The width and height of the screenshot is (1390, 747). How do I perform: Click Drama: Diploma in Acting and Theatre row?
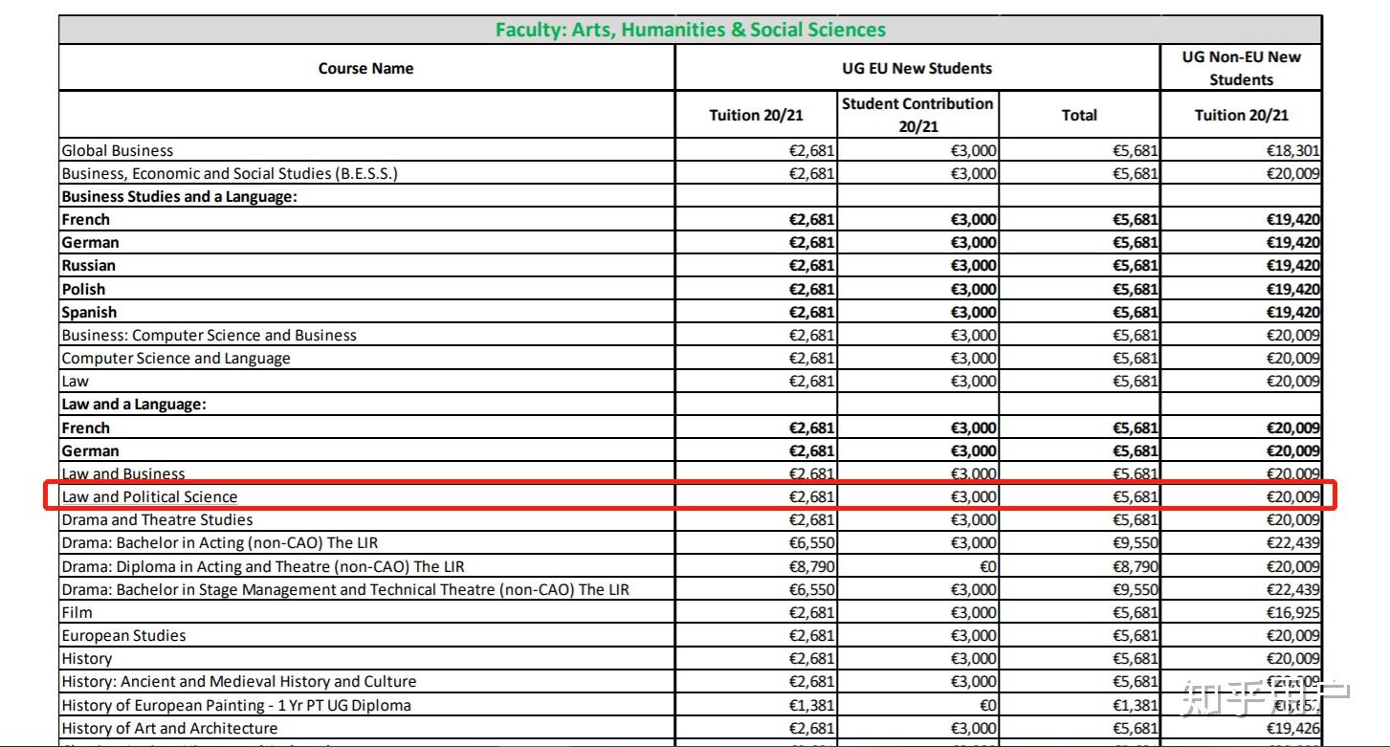[263, 566]
